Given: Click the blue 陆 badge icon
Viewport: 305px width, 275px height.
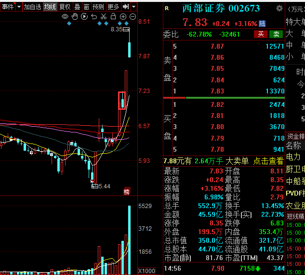Looking at the screenshot, I should 262,24.
